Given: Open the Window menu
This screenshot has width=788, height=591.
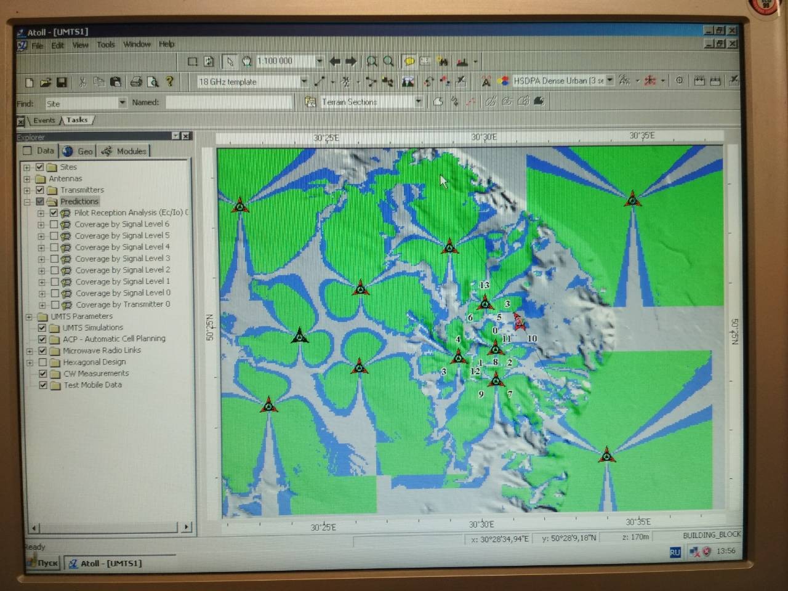Looking at the screenshot, I should [x=137, y=44].
